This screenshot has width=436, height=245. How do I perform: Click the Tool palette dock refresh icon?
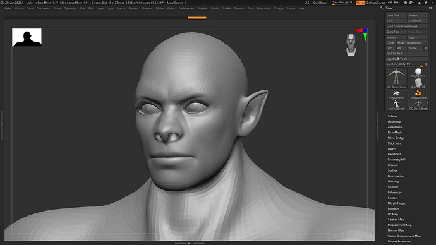pos(430,8)
